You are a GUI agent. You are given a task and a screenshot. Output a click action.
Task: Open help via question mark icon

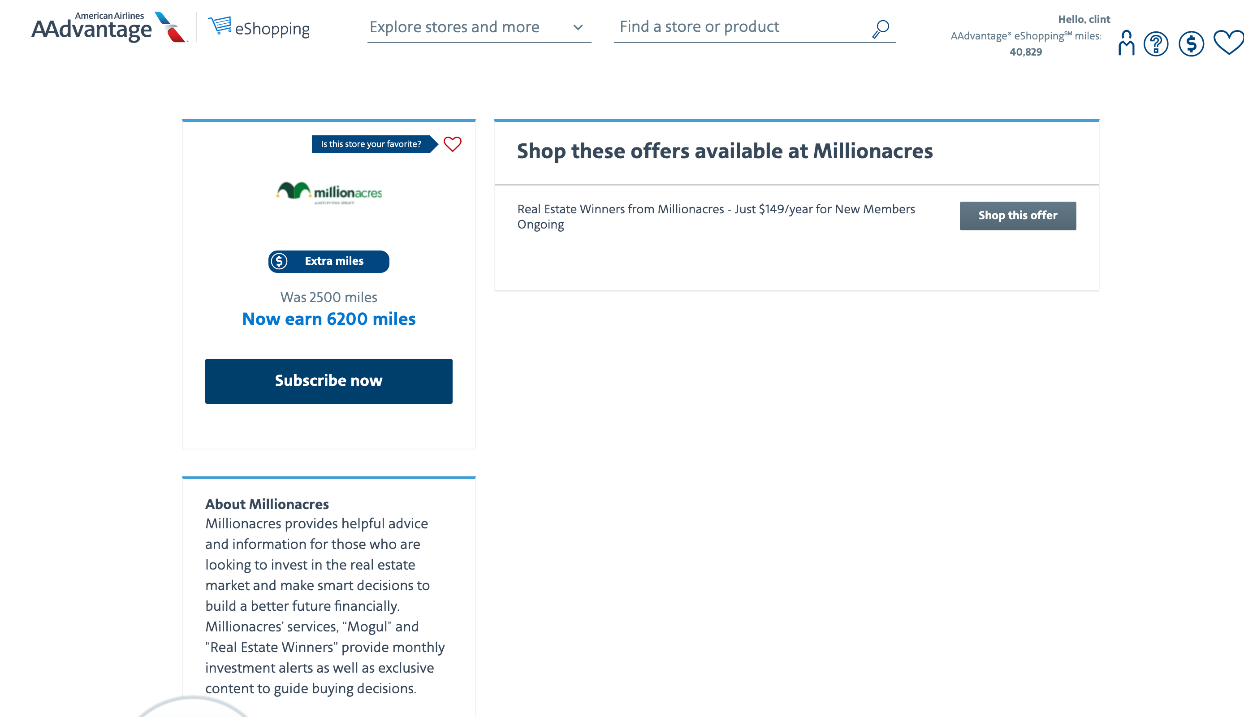[1155, 44]
